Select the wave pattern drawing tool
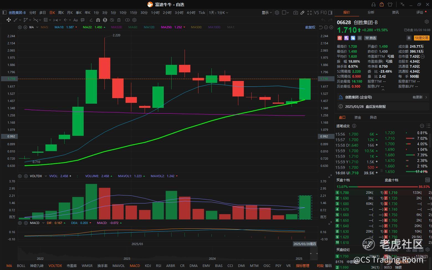This screenshot has width=432, height=270. (x=35, y=20)
